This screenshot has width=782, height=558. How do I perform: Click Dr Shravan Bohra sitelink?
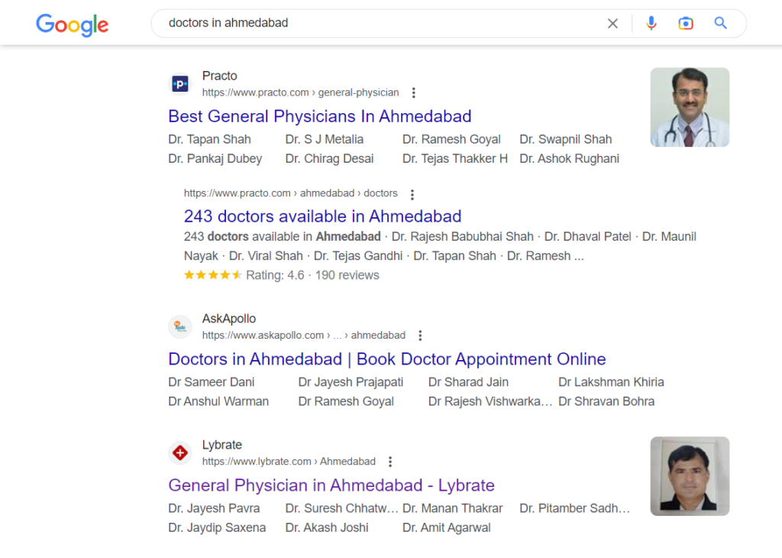(606, 401)
